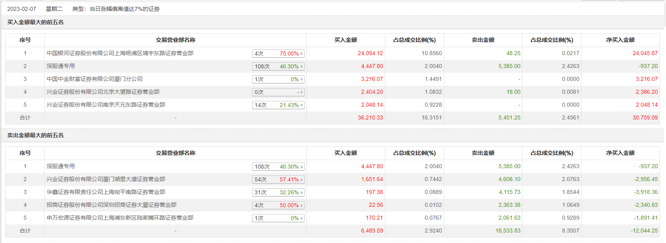Screen dimensions: 666x243
Task: Expand the 4次 75.00% listing stats arrow
Action: (301, 54)
